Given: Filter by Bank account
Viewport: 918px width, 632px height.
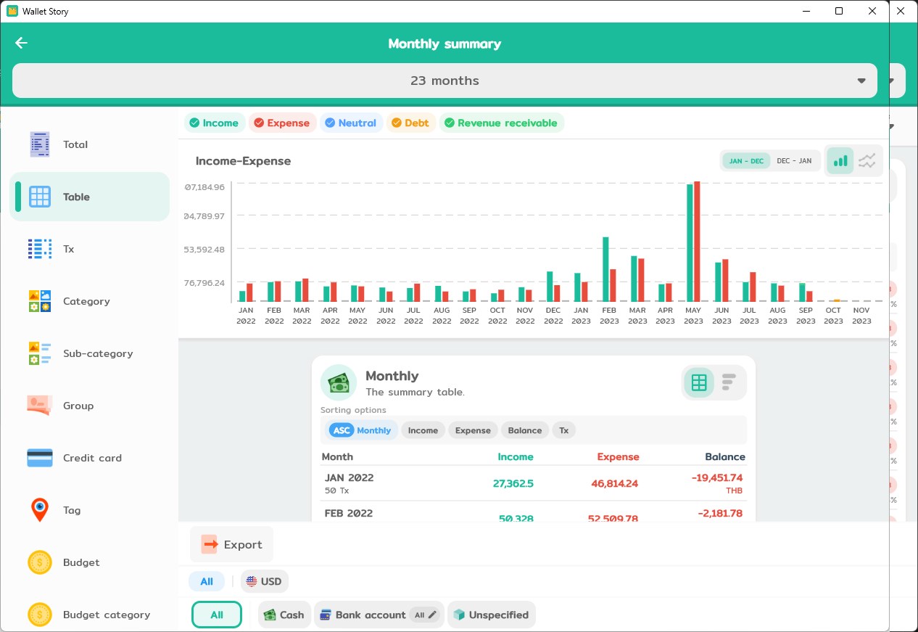Looking at the screenshot, I should 379,615.
